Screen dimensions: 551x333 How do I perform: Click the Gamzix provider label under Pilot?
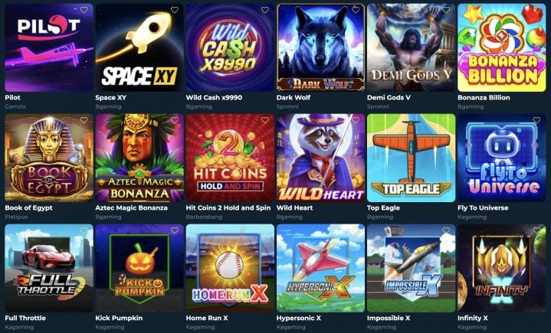click(x=15, y=106)
